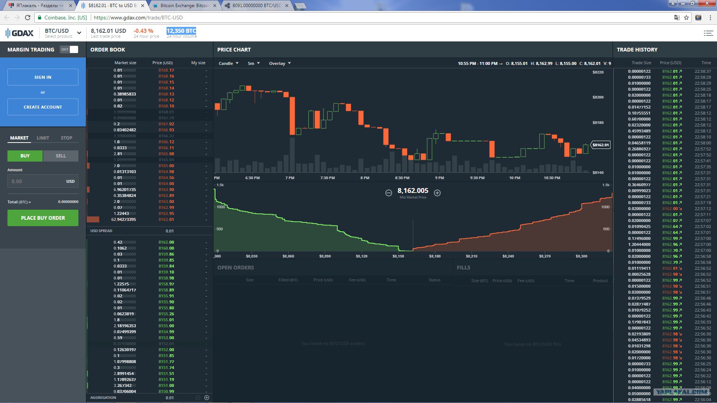717x403 pixels.
Task: Close the $8162.01 BTC to USD tab
Action: coord(143,6)
